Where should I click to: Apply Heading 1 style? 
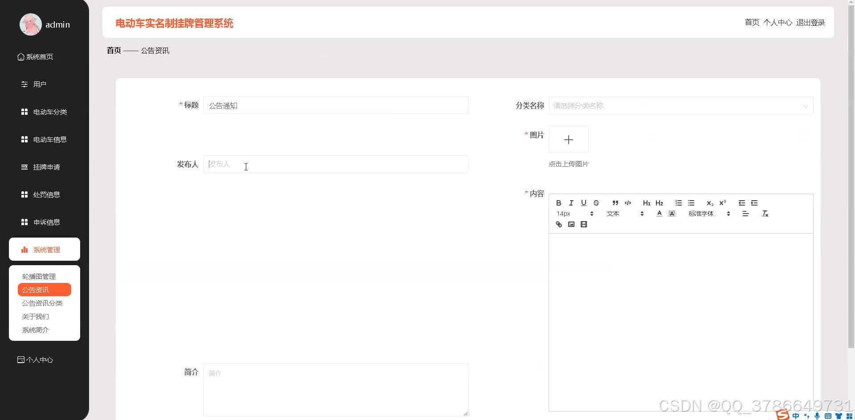pos(647,203)
